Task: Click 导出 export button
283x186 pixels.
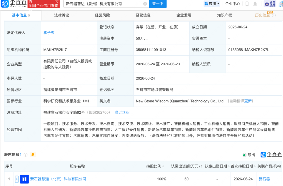Action: (x=249, y=155)
